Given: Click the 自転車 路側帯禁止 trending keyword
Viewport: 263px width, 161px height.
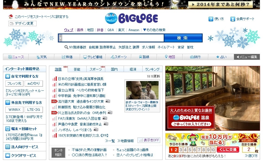Looking at the screenshot, I should pos(102,47).
